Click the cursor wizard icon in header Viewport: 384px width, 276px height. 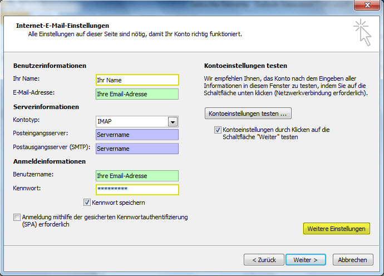pyautogui.click(x=362, y=32)
